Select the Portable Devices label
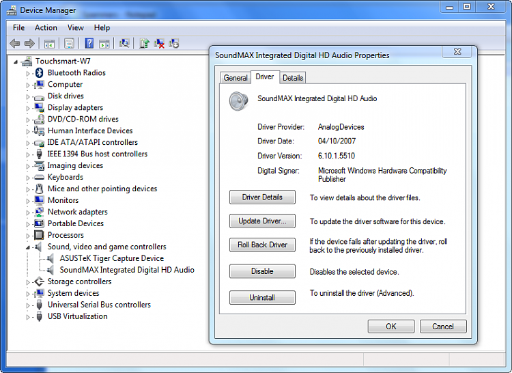Viewport: 512px width, 373px height. 76,223
